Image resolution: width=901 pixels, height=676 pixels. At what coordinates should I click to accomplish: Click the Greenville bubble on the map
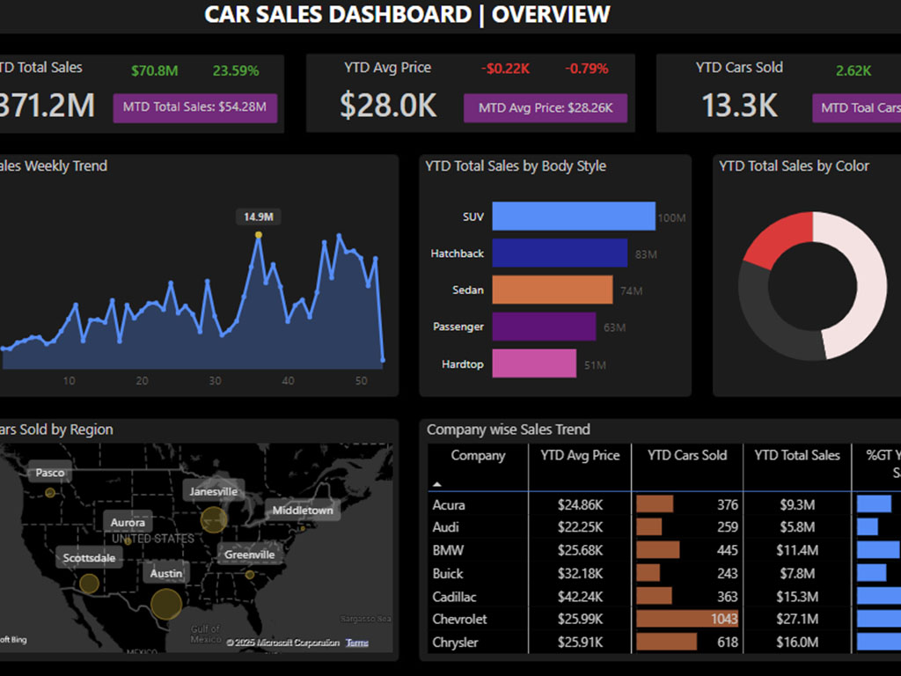point(249,574)
